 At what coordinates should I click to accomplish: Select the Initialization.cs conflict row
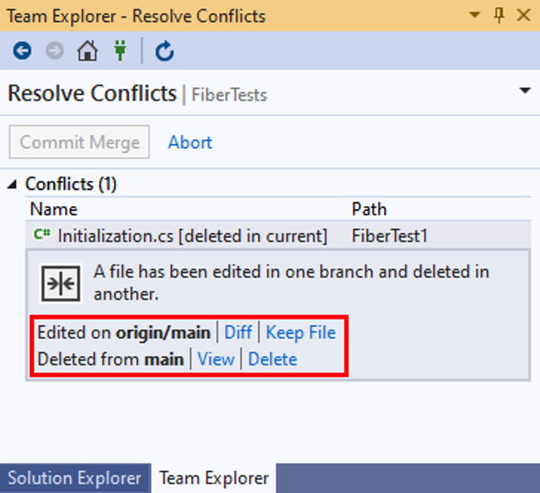[193, 236]
